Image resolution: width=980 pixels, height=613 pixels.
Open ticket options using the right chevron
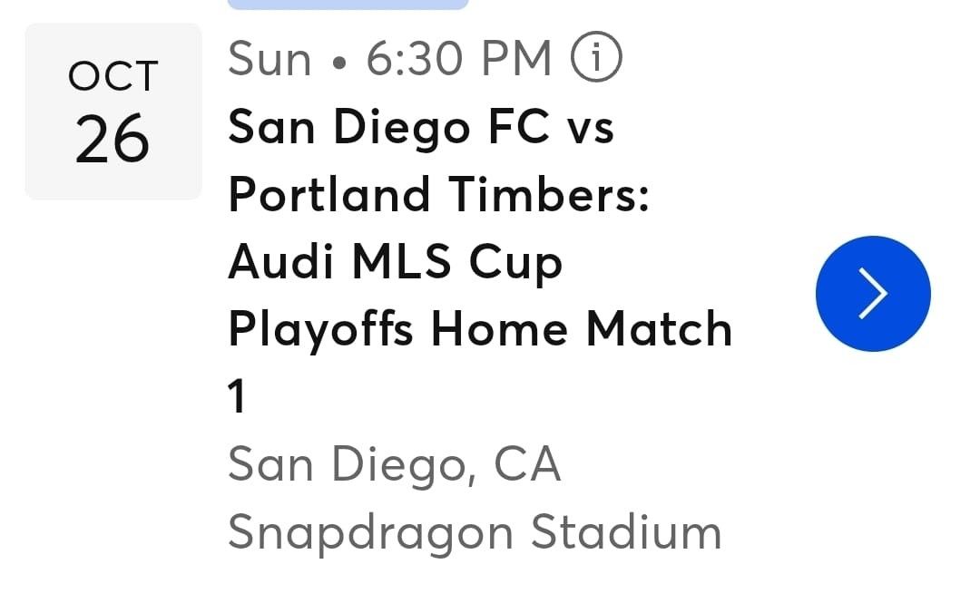click(x=873, y=294)
